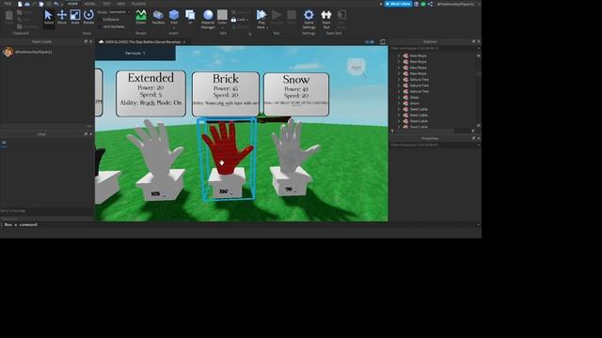Open the Part type dropdown arrow
The height and width of the screenshot is (338, 602).
click(x=174, y=27)
